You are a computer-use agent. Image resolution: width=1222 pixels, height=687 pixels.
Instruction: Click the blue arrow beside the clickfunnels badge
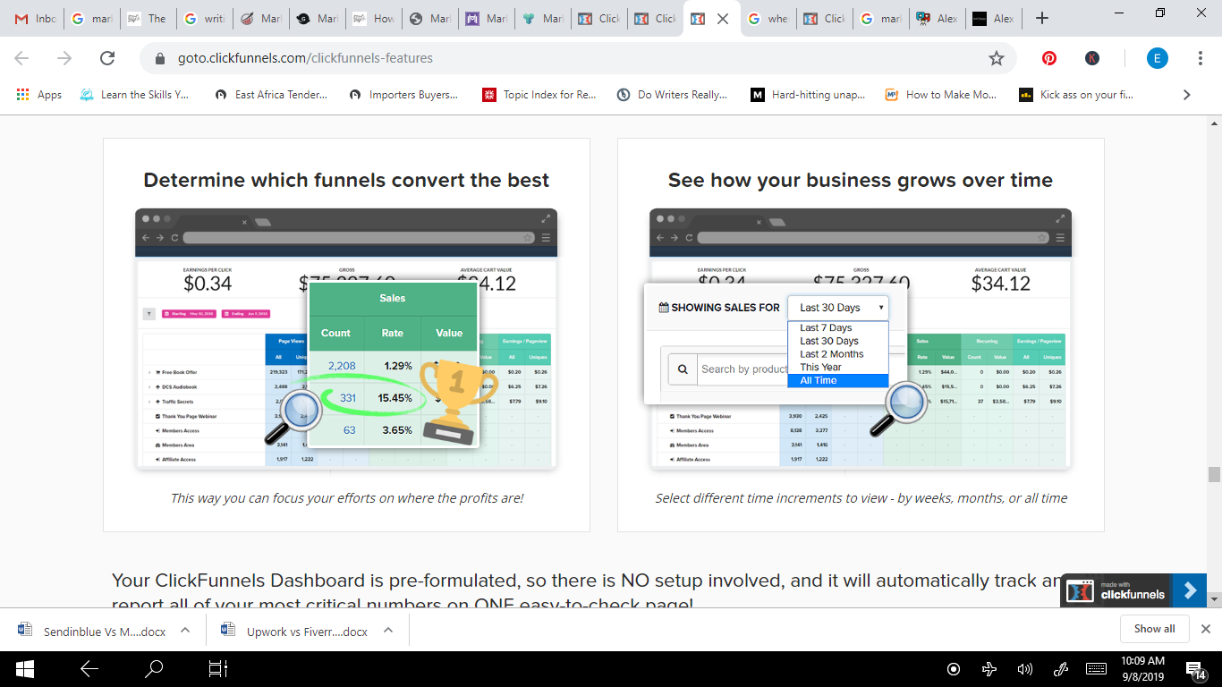[x=1189, y=590]
